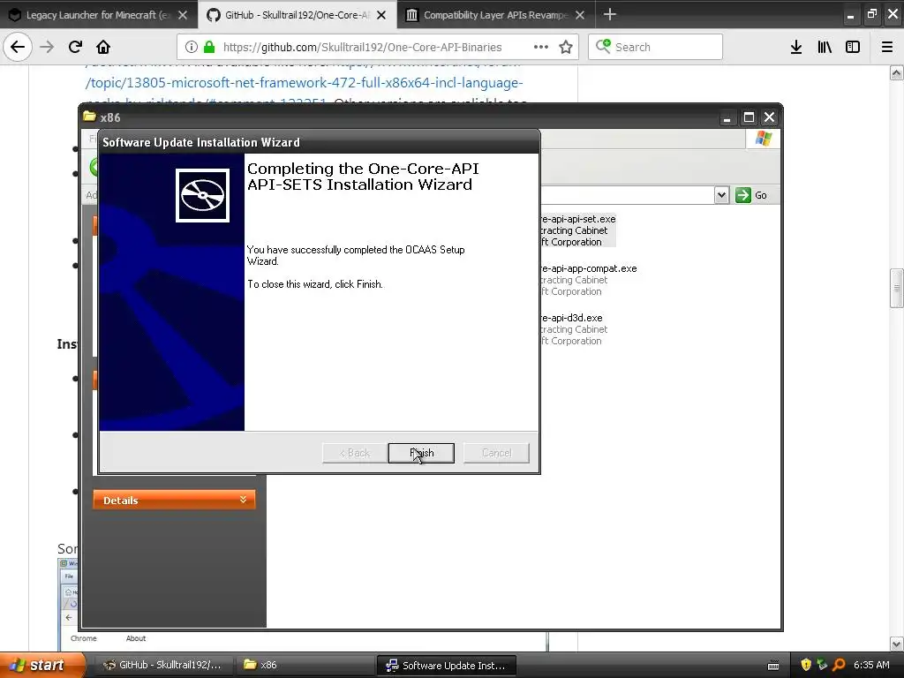904x678 pixels.
Task: Click the Go button in x86 window
Action: [752, 195]
